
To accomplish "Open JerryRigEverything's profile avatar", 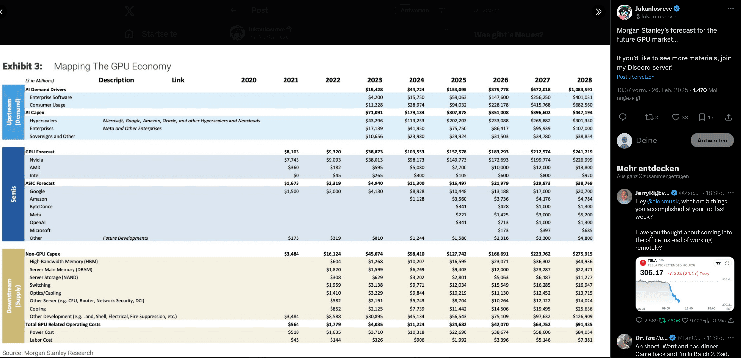I will click(x=624, y=196).
